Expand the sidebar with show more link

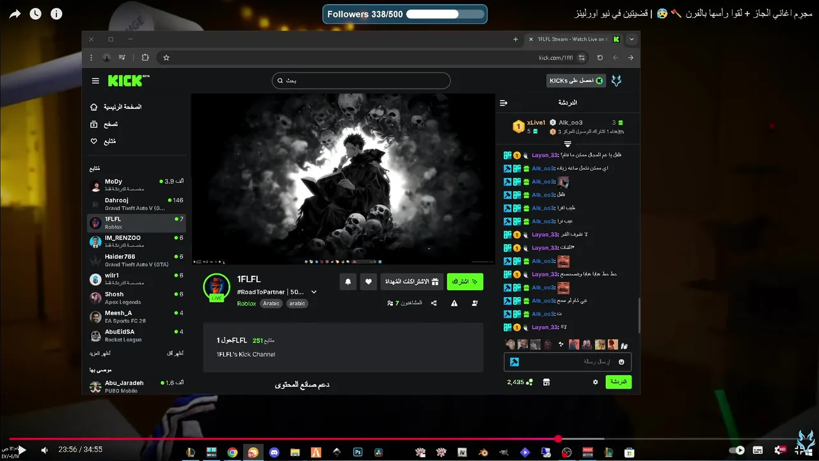[x=100, y=353]
